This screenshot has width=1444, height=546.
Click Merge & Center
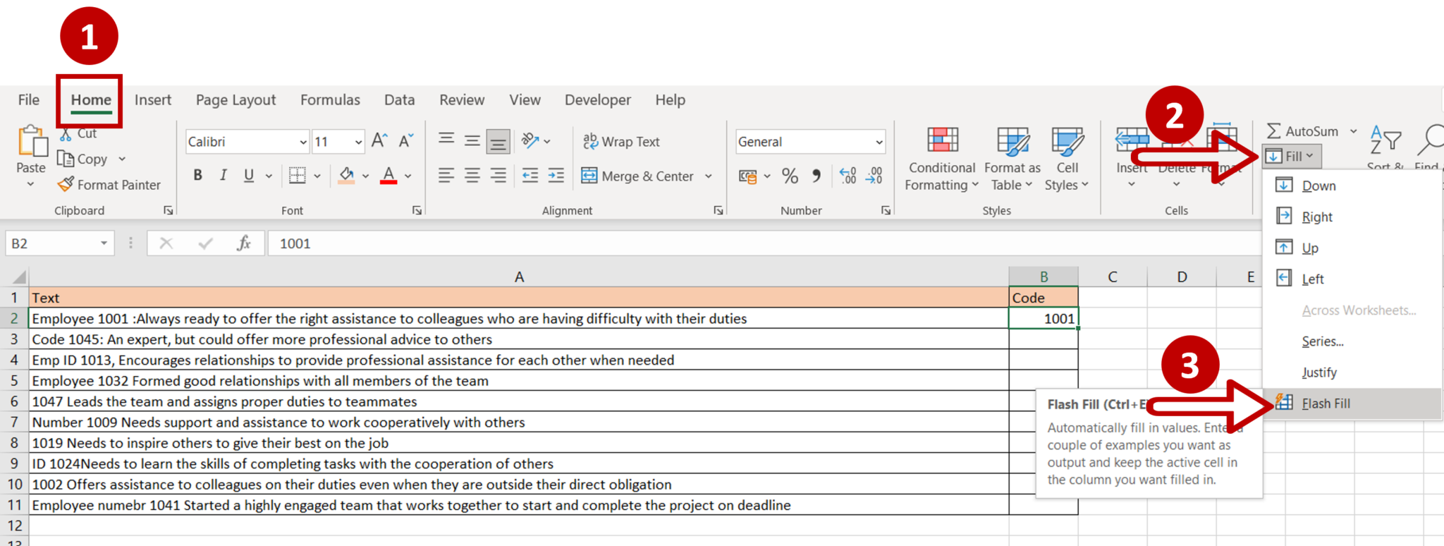637,176
